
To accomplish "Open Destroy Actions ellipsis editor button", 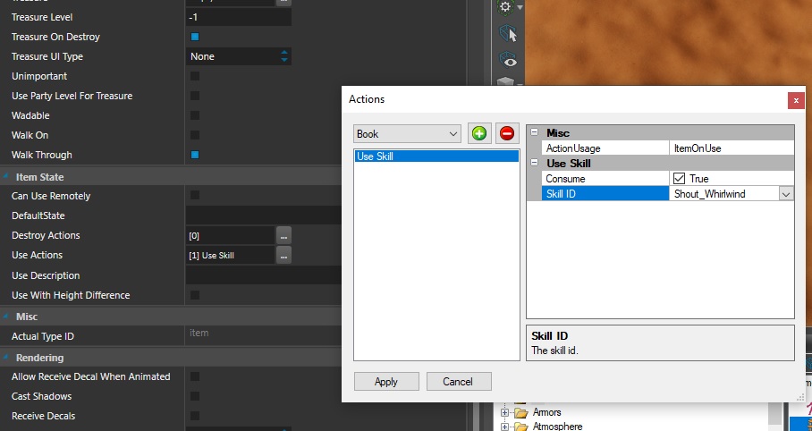I will pos(283,236).
